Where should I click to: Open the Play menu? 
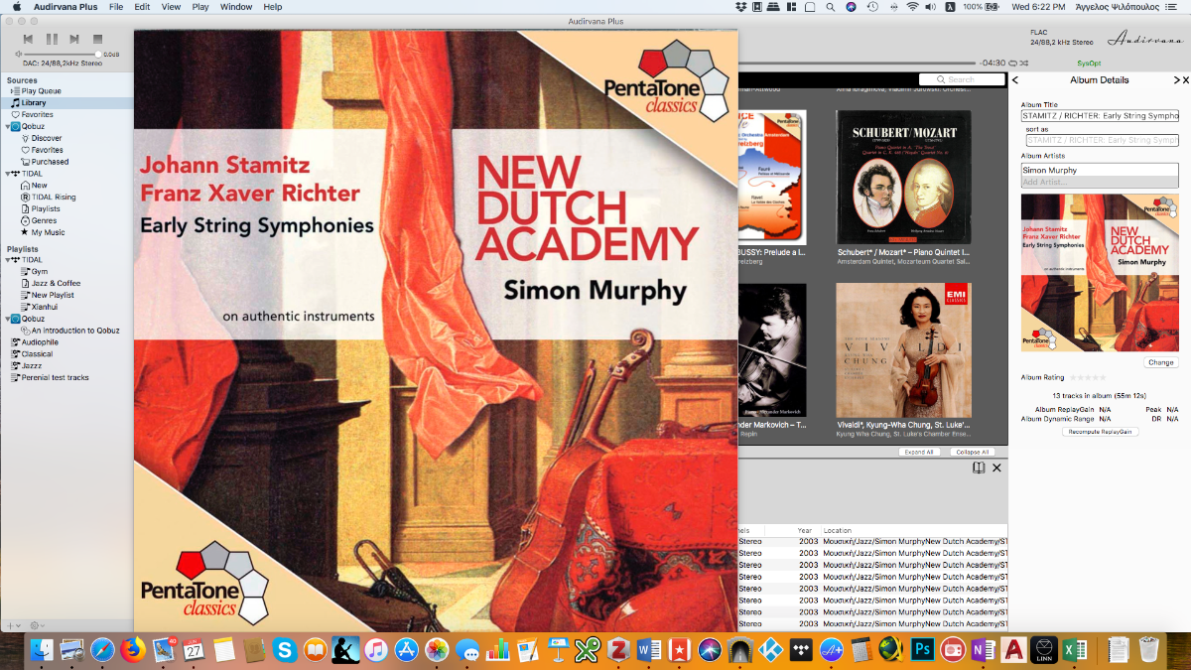coord(200,7)
